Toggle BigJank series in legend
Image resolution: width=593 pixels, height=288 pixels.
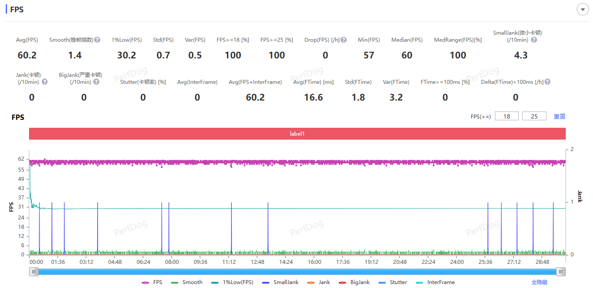355,282
